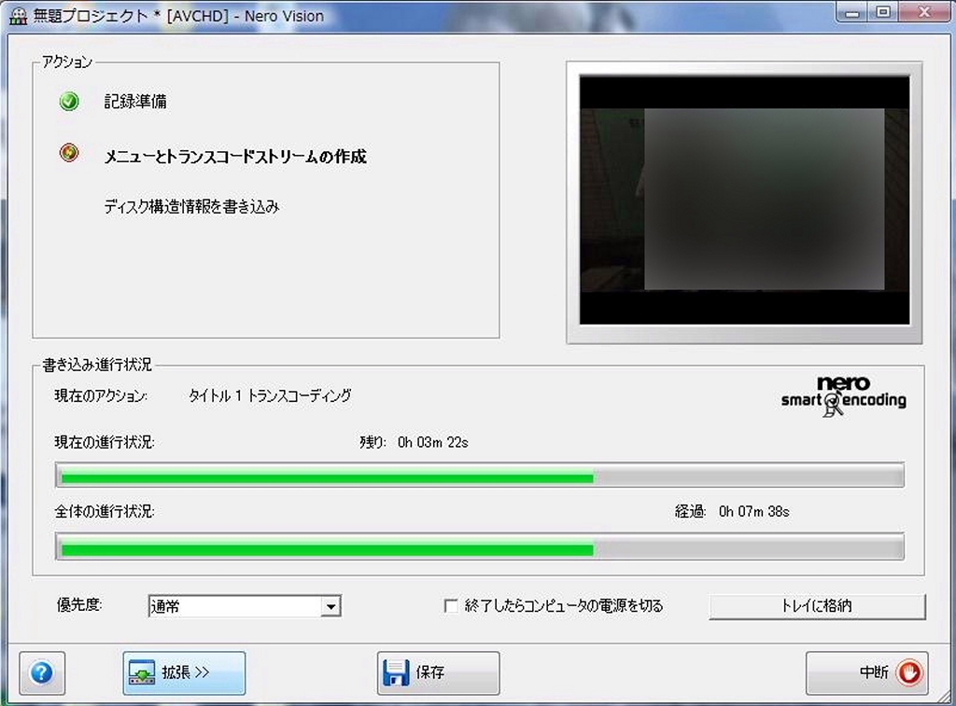Click the 記録準備 action label
Image resolution: width=956 pixels, height=706 pixels.
135,102
